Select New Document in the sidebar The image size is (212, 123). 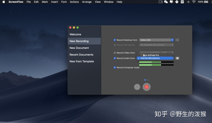tap(85, 48)
